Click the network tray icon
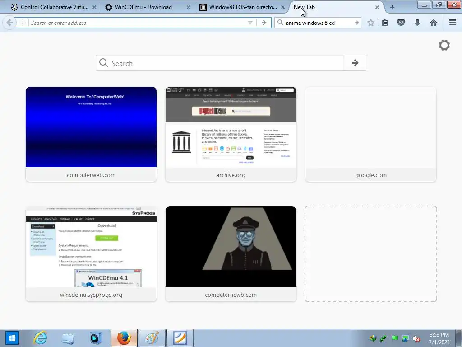The image size is (462, 347). pyautogui.click(x=406, y=338)
